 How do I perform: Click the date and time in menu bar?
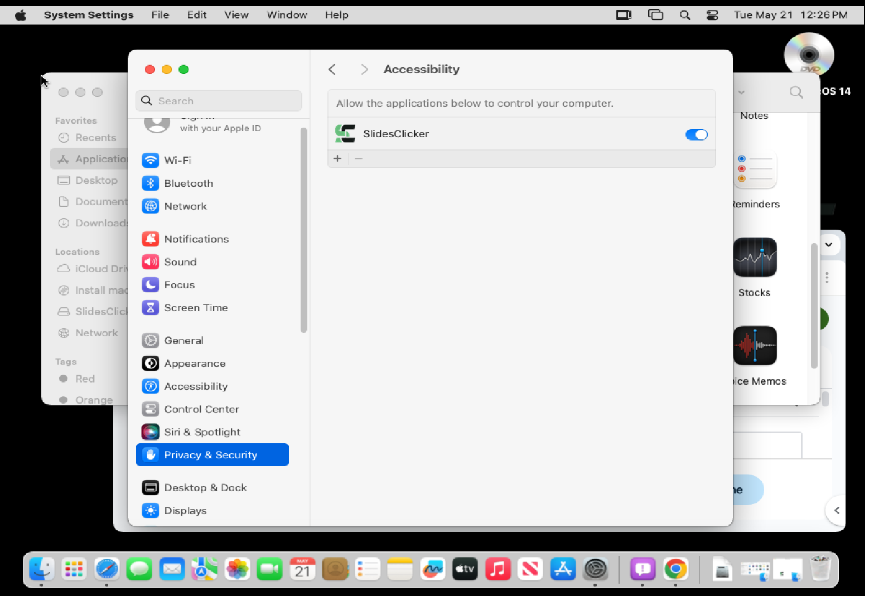[791, 15]
